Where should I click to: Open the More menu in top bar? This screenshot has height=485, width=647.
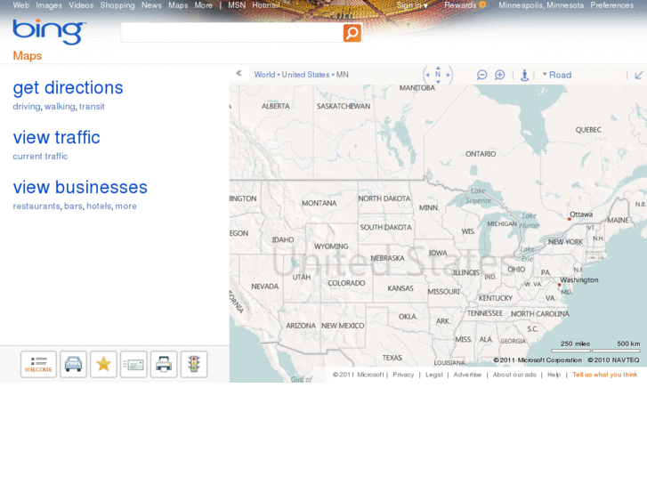tap(204, 5)
